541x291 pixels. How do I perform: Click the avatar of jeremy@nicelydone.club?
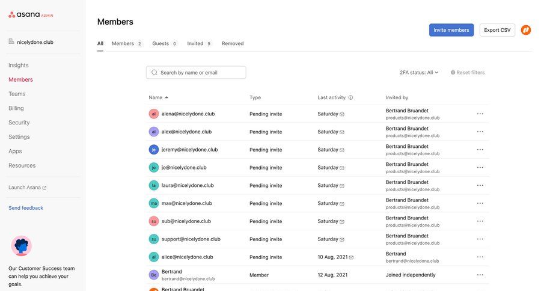pos(153,150)
